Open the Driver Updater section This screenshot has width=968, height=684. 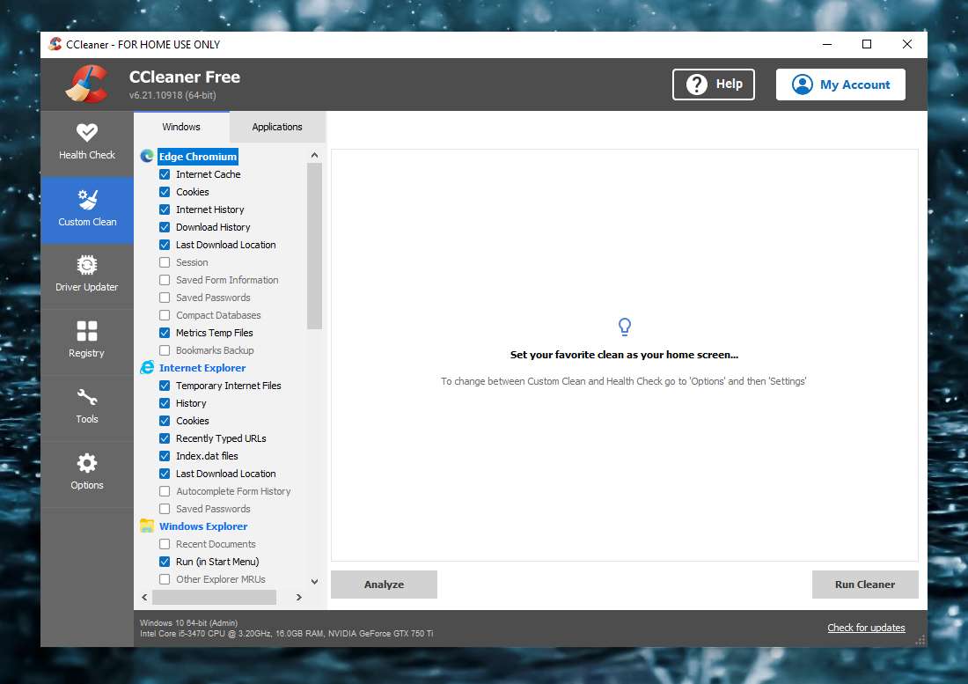tap(87, 274)
